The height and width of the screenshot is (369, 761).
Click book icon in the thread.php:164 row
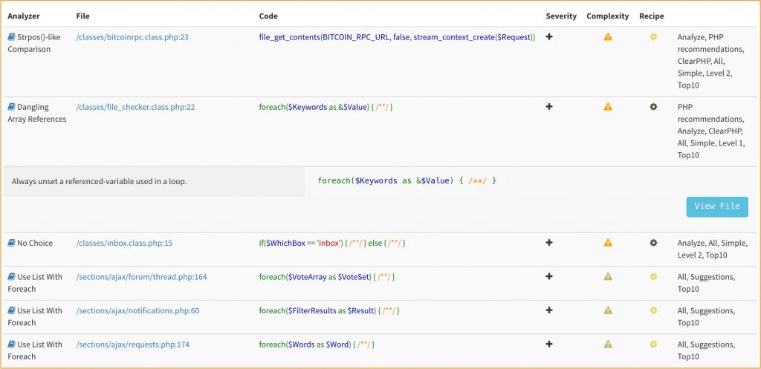point(12,277)
